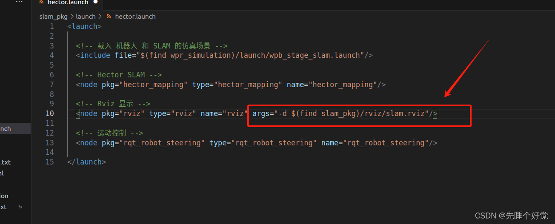Click the type="rviz" value on line 10
Screen dimensions: 555x224
point(183,113)
